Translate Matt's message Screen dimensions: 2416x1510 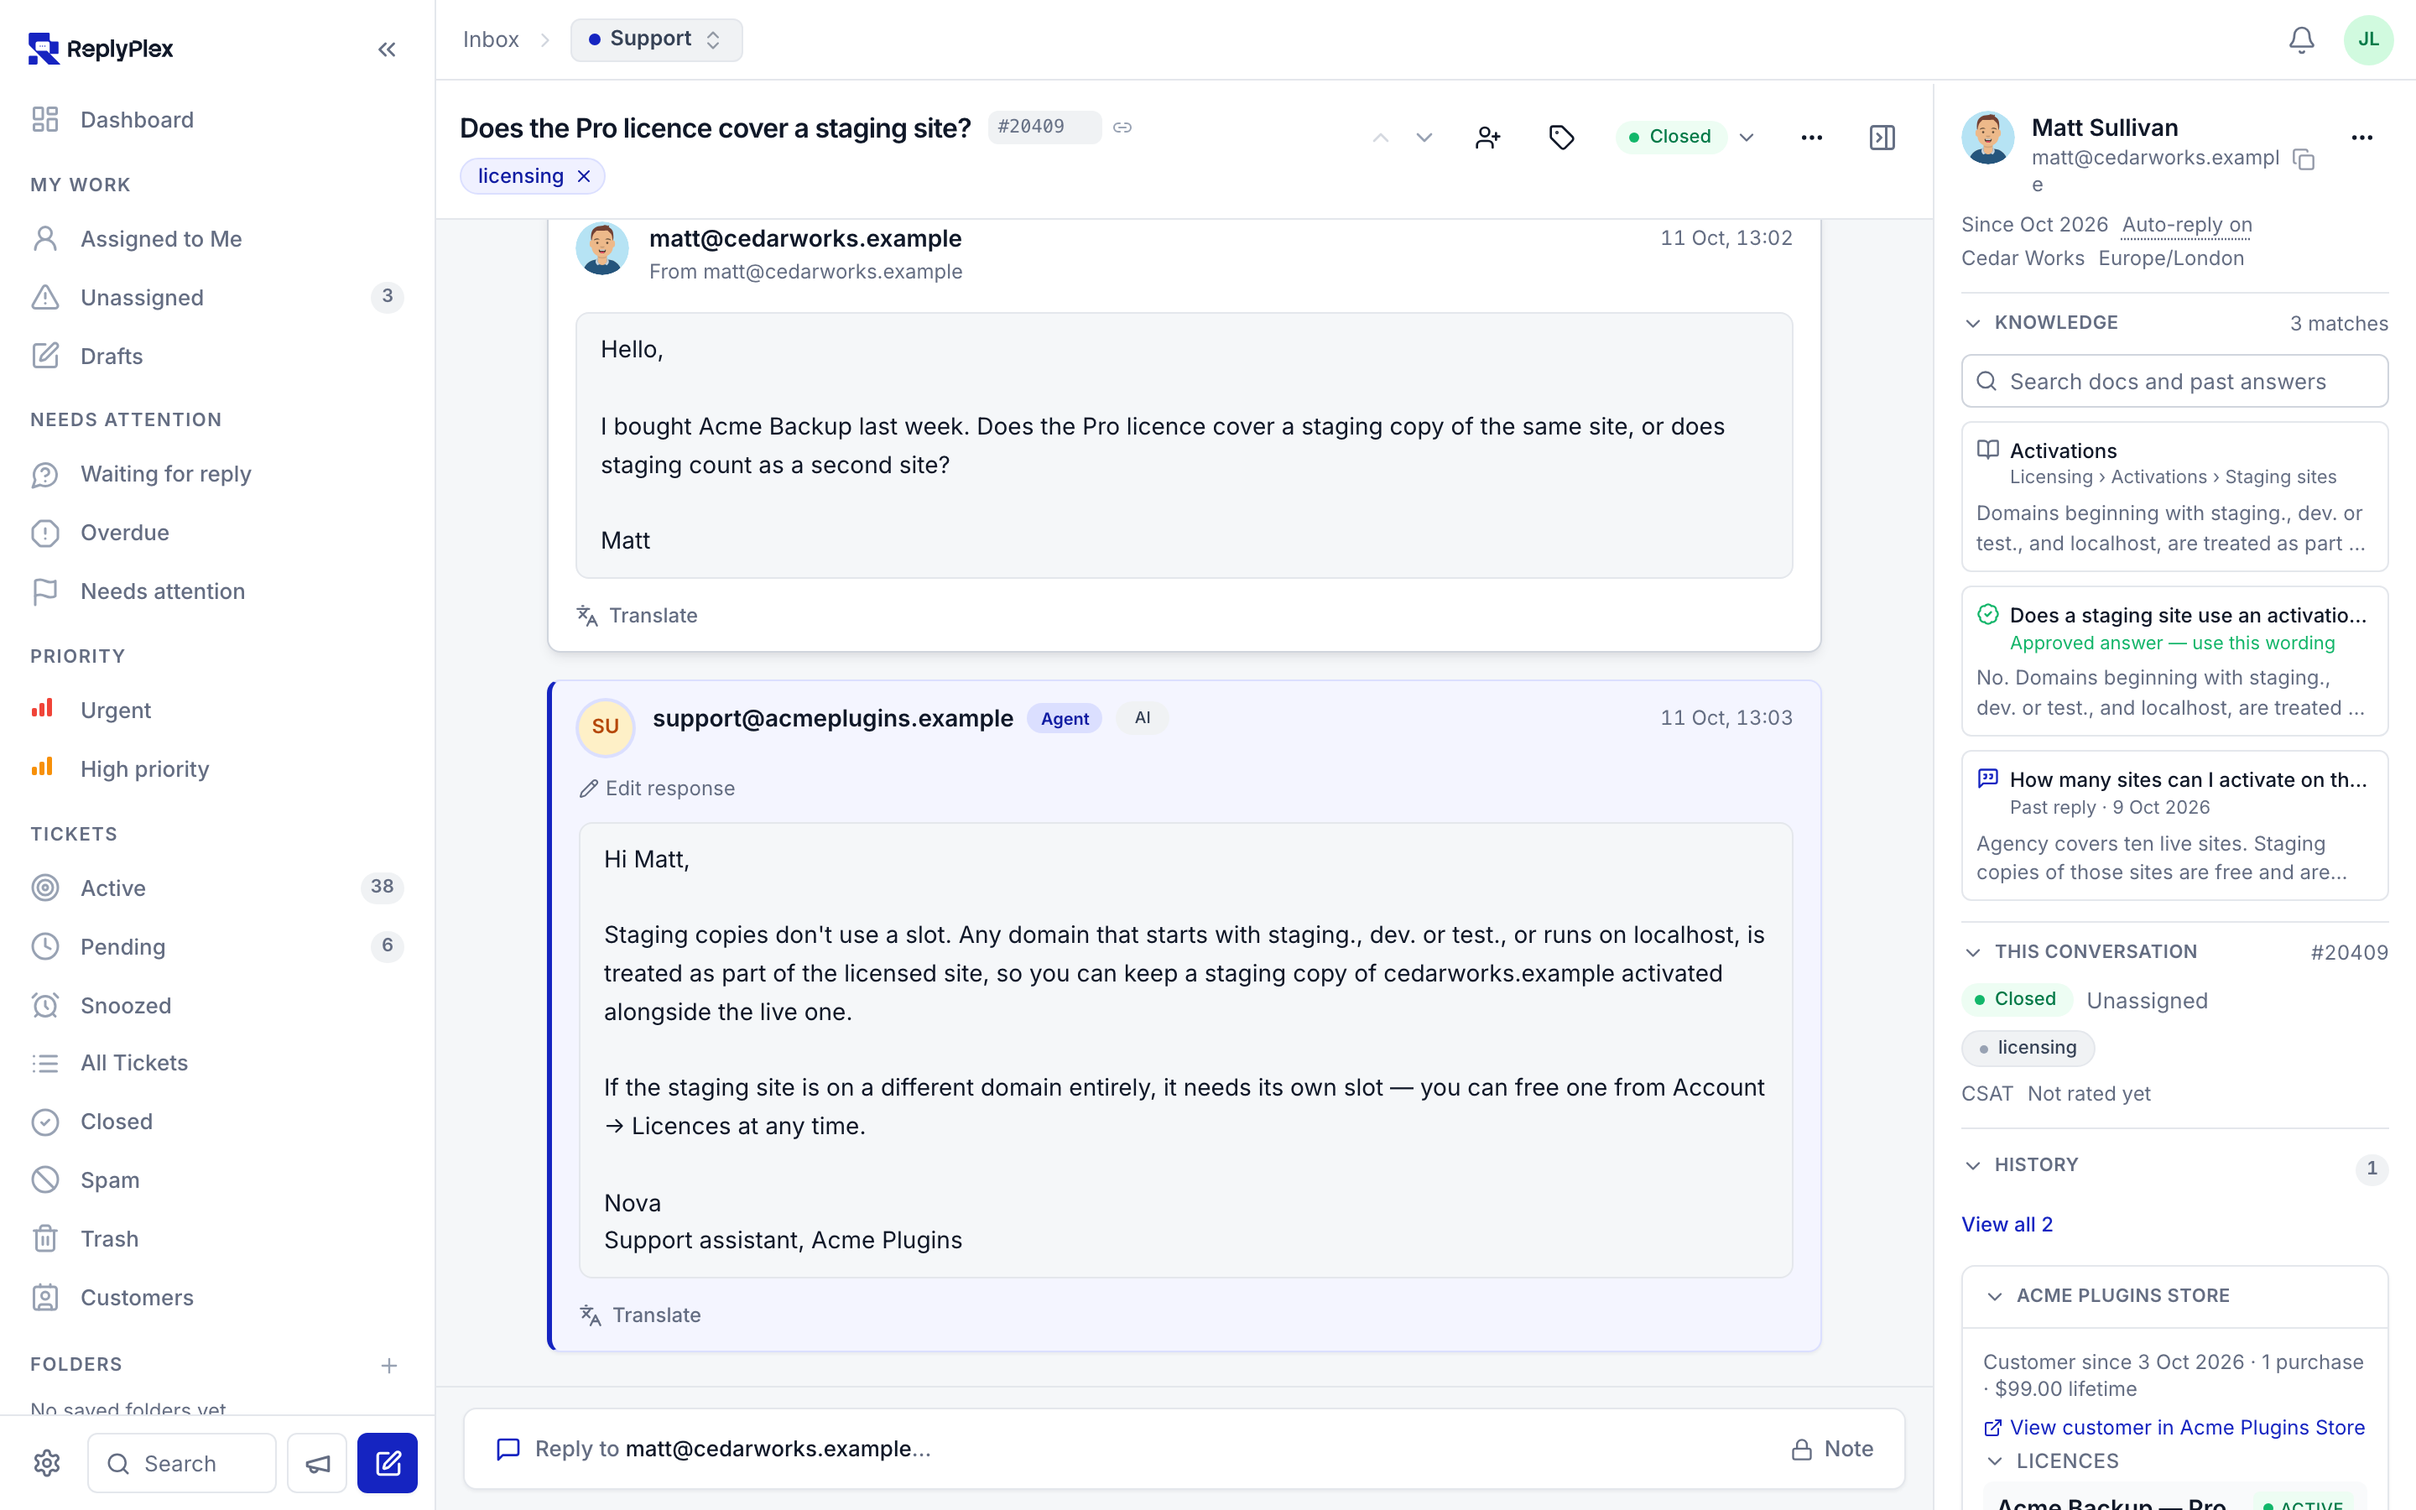[x=637, y=615]
